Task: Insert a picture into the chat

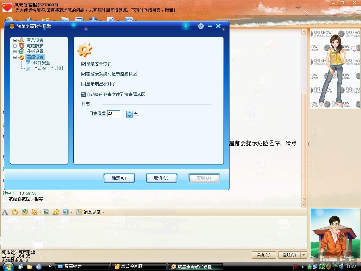Action: (x=45, y=212)
